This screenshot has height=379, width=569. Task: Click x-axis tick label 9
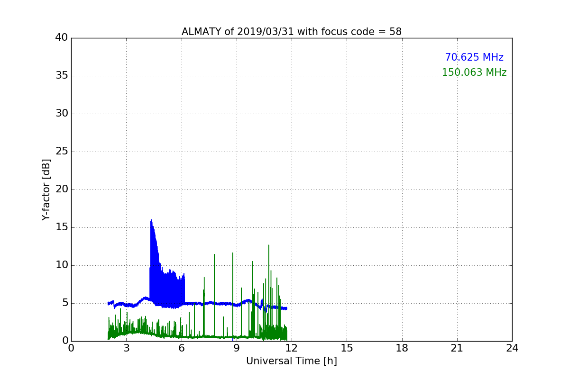coord(237,348)
